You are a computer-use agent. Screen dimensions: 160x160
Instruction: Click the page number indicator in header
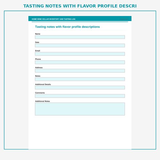(x=124, y=19)
